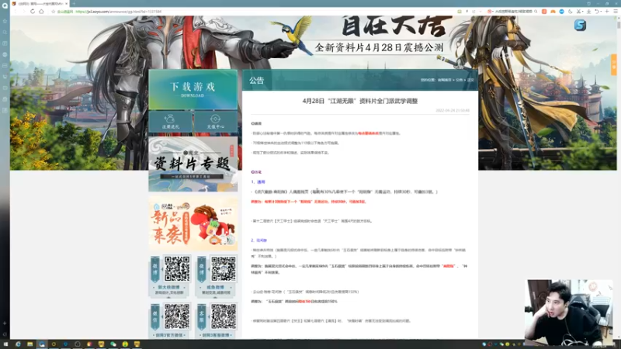
Task: Click the floating blue S icon
Action: tap(580, 26)
